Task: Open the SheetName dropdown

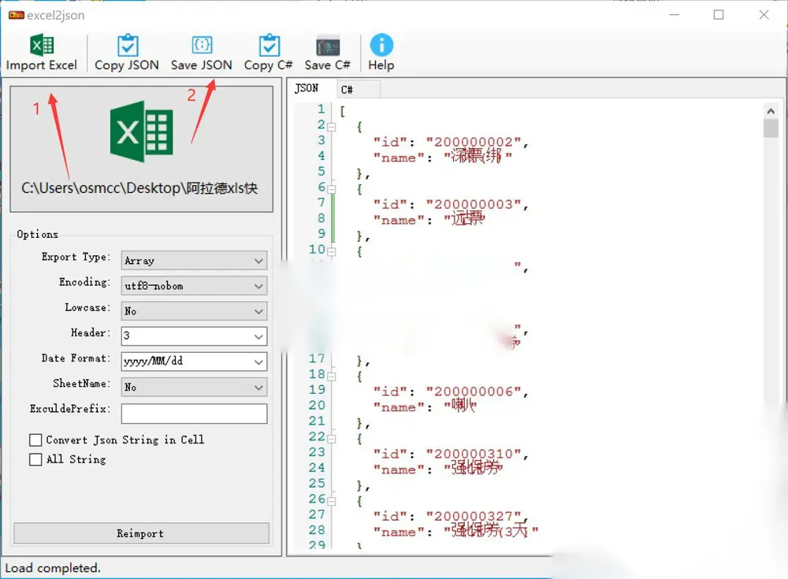Action: (194, 387)
